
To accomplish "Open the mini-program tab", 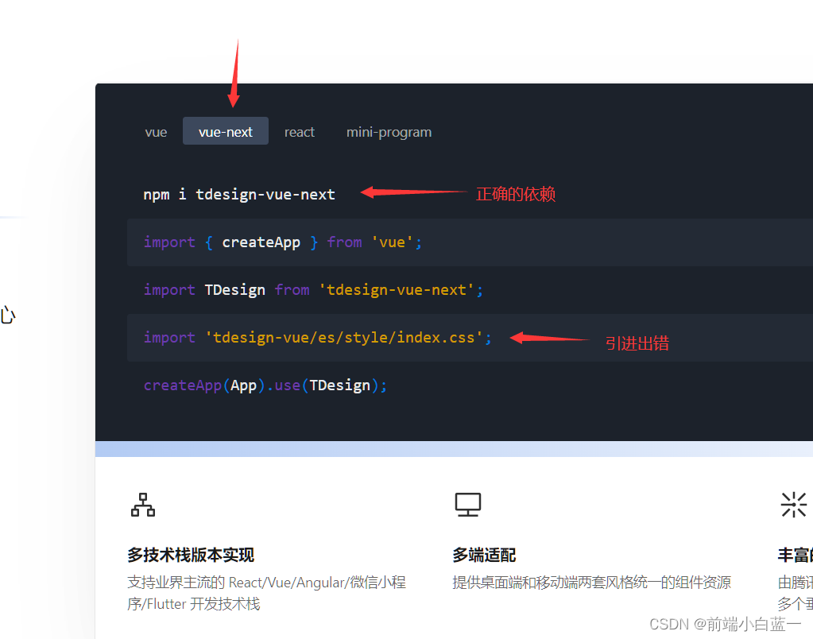I will click(x=389, y=132).
